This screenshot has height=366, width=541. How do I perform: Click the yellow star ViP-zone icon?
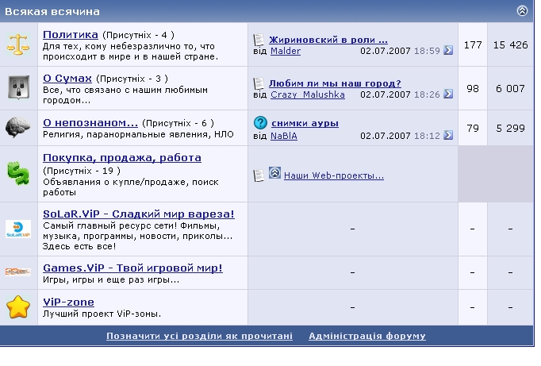point(17,306)
